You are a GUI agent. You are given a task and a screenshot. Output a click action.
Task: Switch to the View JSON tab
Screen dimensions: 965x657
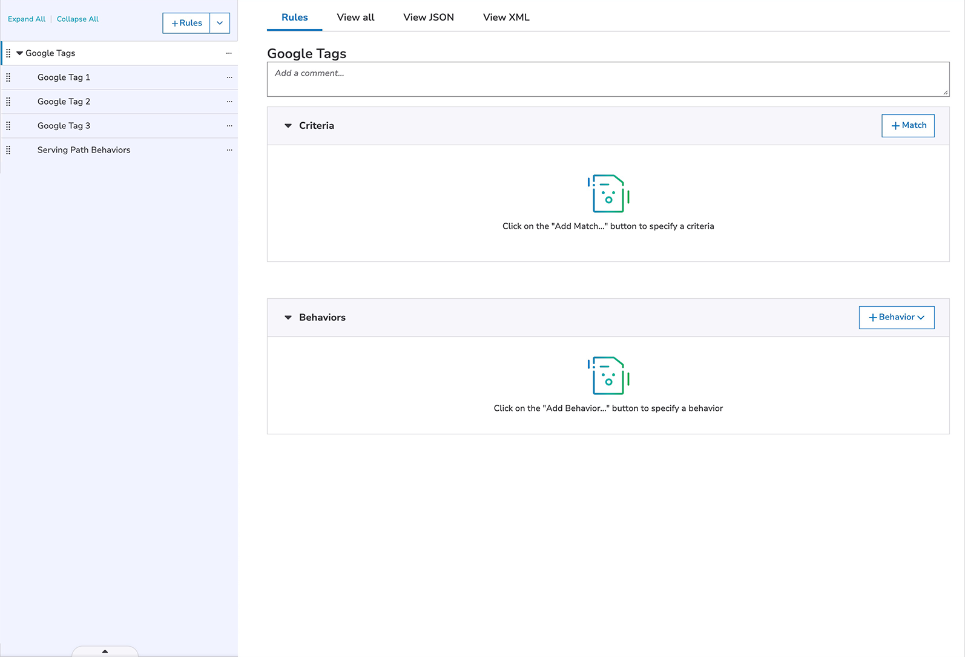click(429, 18)
